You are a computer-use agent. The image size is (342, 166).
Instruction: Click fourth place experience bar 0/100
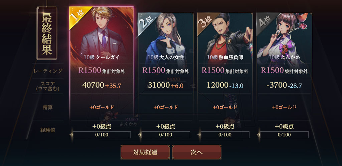[284, 135]
